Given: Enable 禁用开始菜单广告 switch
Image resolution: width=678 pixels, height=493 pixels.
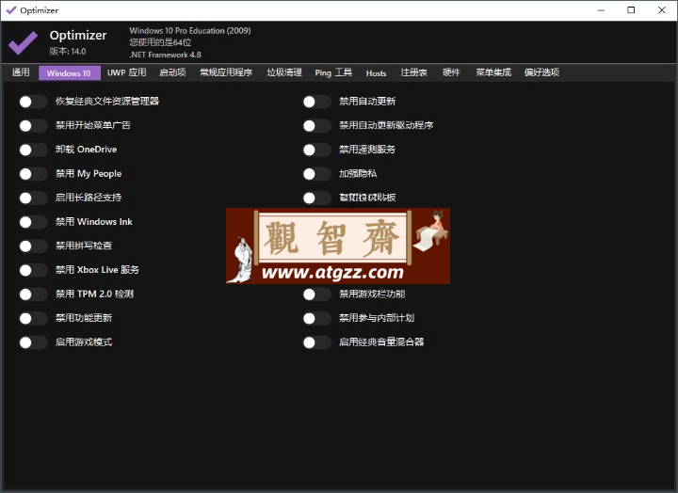Looking at the screenshot, I should tap(33, 126).
